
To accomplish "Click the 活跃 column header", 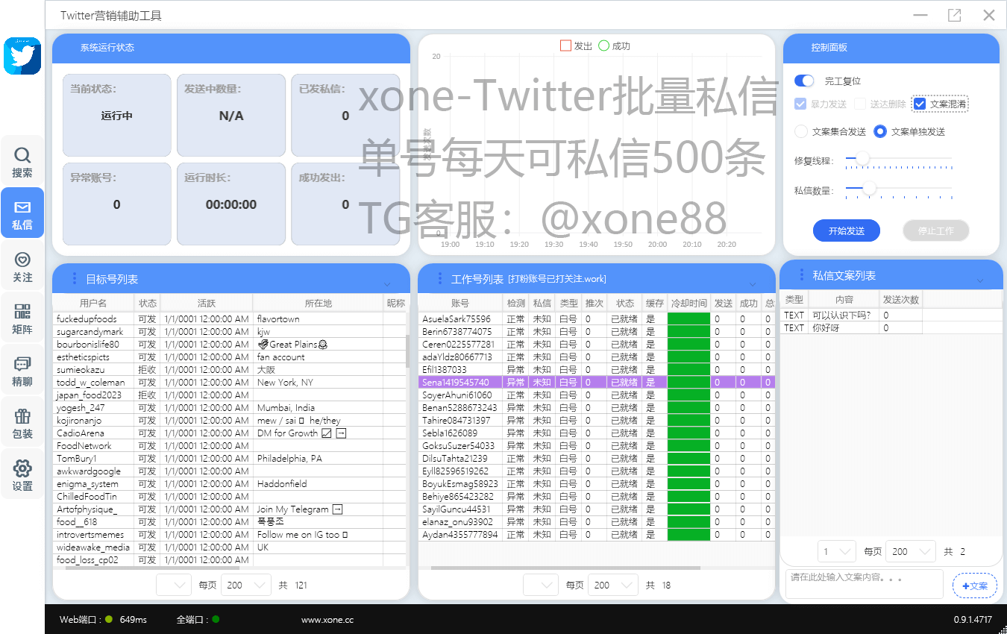I will 206,304.
